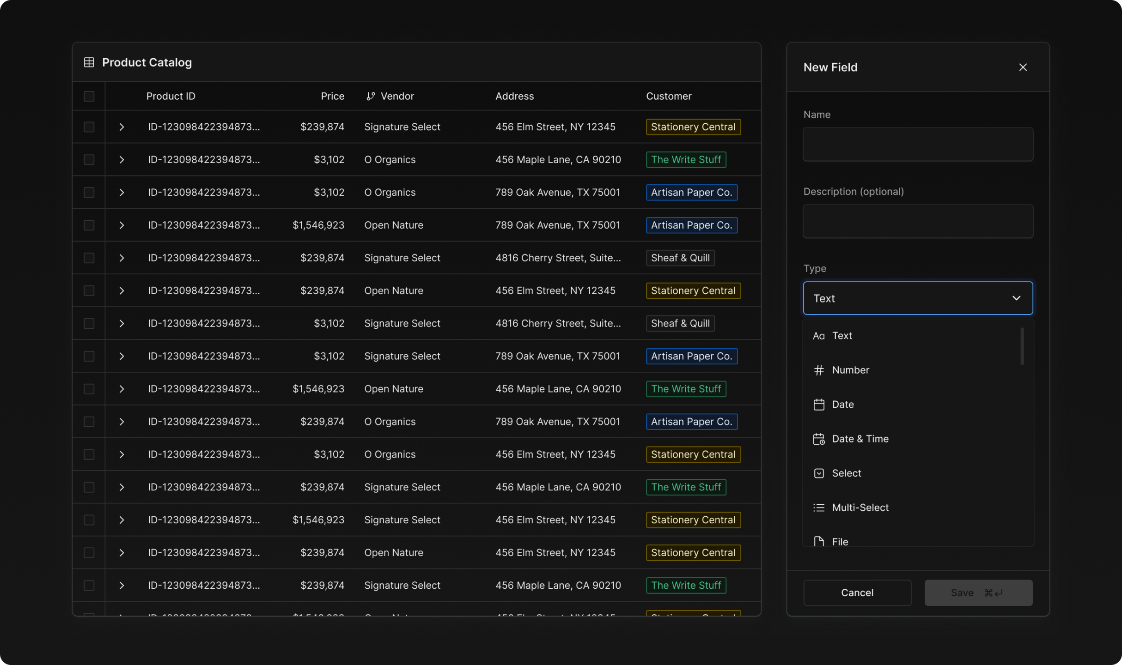This screenshot has width=1122, height=665.
Task: Click into the Name input field
Action: [x=917, y=145]
